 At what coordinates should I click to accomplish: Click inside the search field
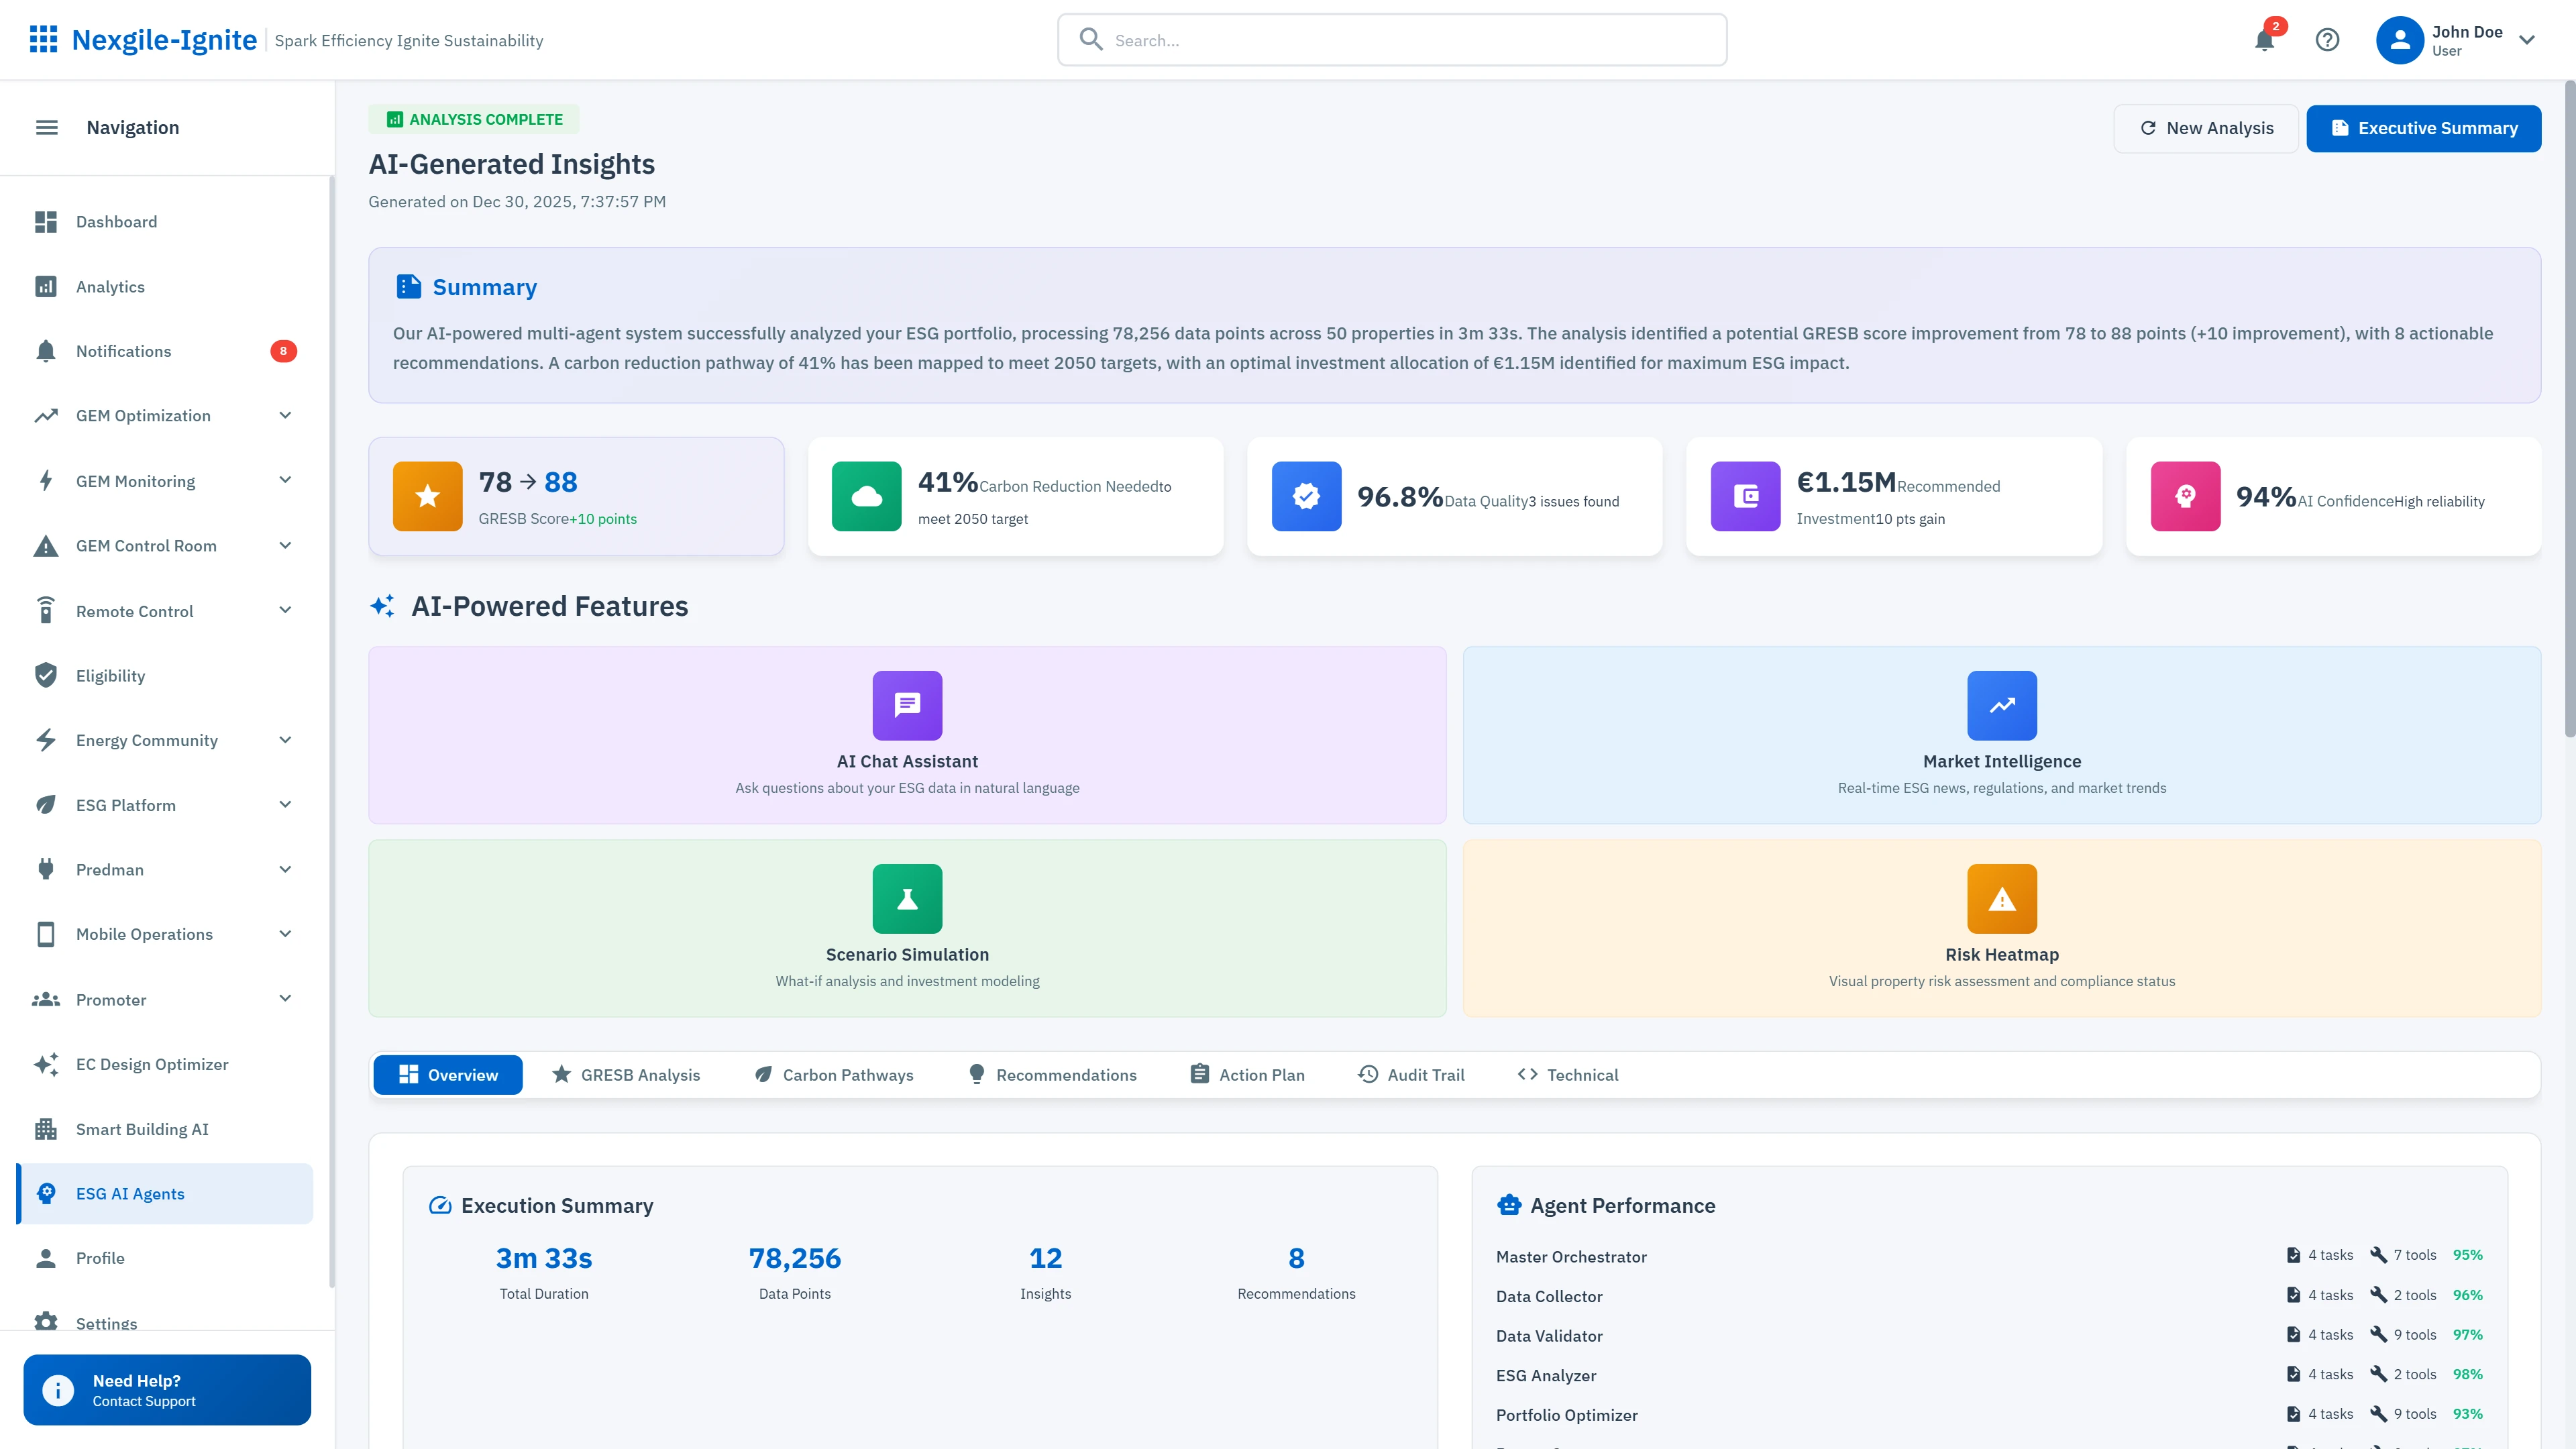[1391, 40]
